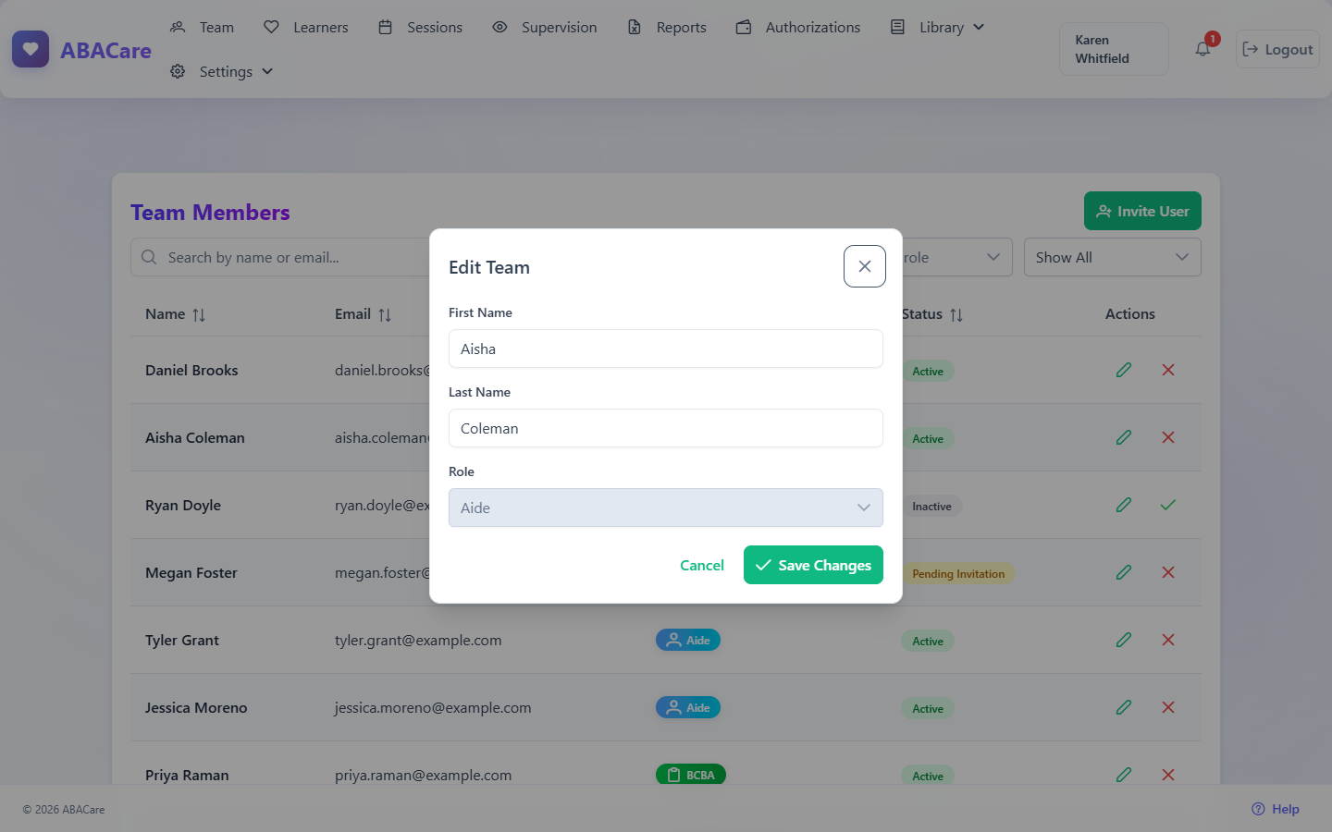Click Save Changes button
Screen dimensions: 1332x832
point(813,565)
